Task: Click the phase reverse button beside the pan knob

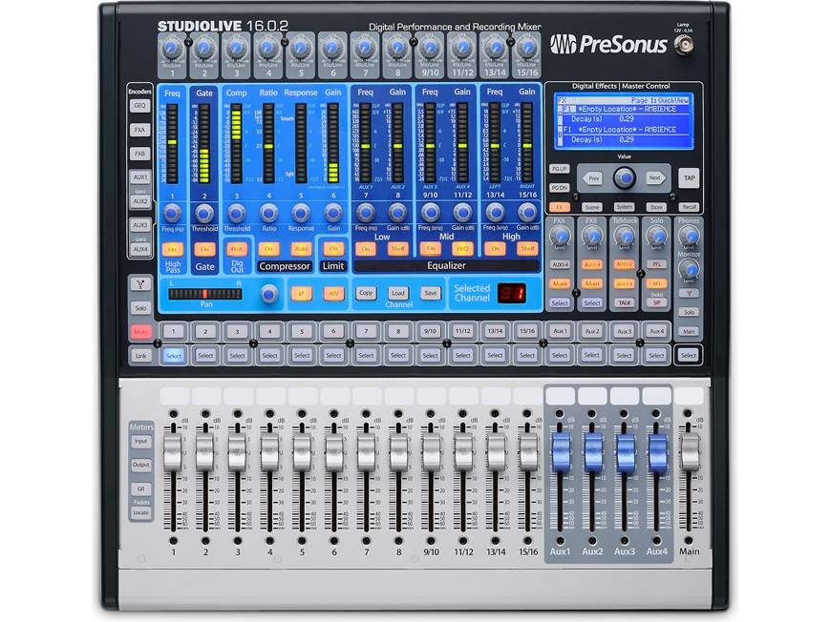Action: pyautogui.click(x=301, y=293)
